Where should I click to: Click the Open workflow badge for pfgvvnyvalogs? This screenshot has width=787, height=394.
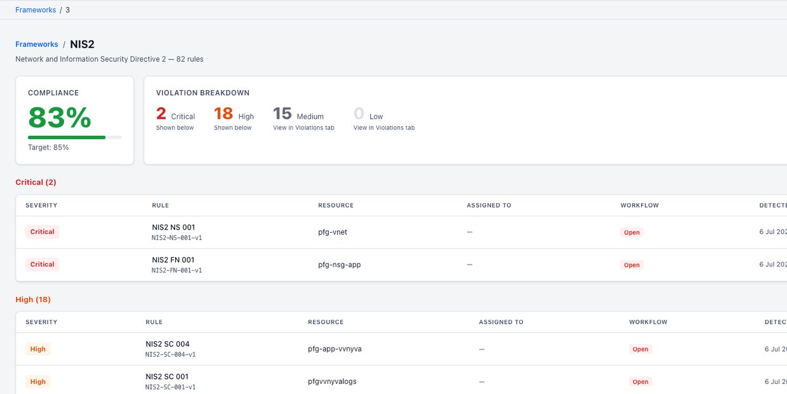coord(640,381)
